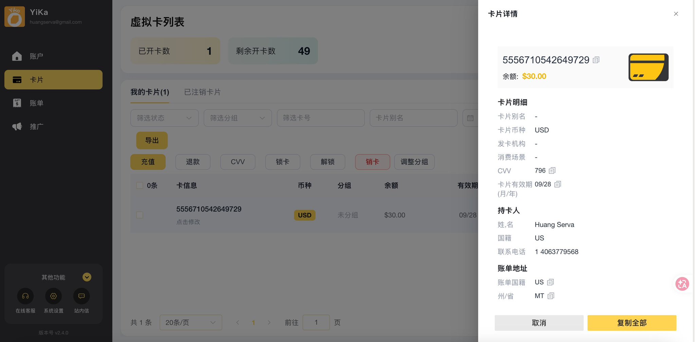Open the calendar date filter icon
The height and width of the screenshot is (342, 695).
coord(470,118)
